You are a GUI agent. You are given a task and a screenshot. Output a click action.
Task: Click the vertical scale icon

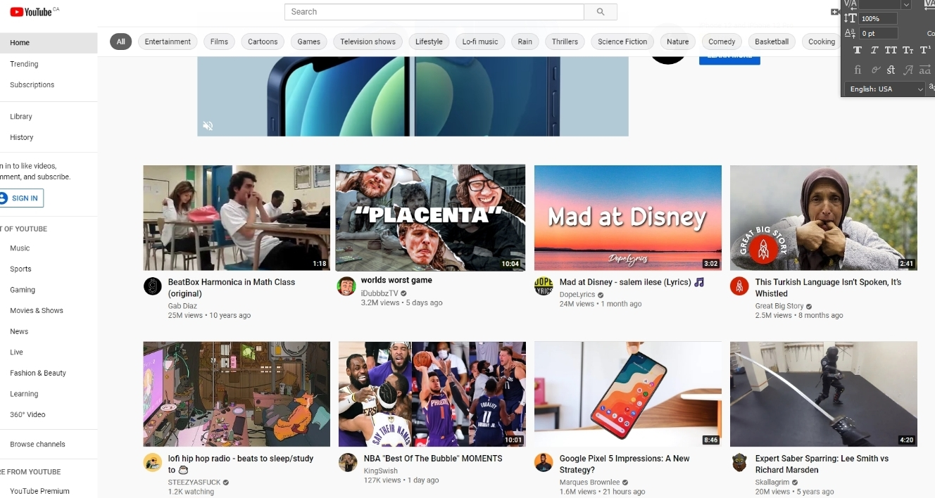pos(851,18)
